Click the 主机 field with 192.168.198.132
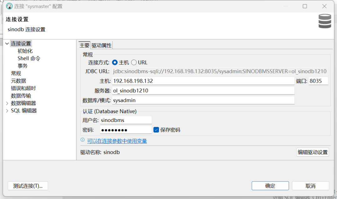The width and height of the screenshot is (337, 199). (x=203, y=81)
